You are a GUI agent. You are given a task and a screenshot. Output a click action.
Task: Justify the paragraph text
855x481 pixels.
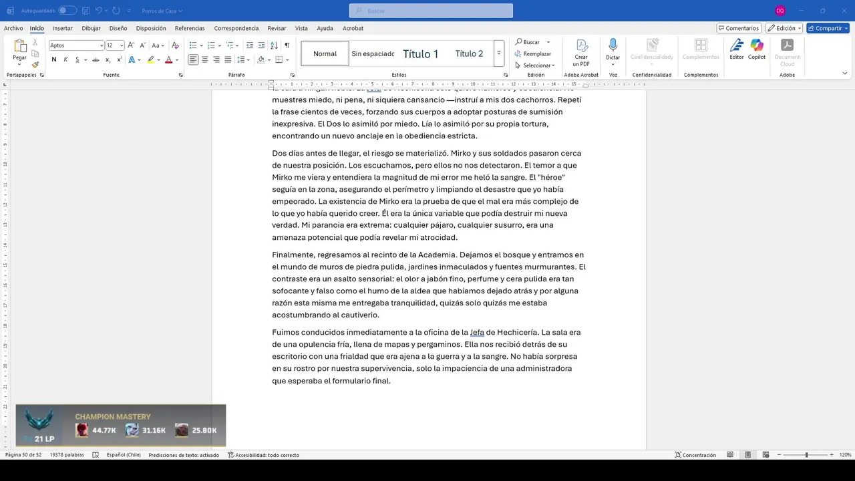228,59
